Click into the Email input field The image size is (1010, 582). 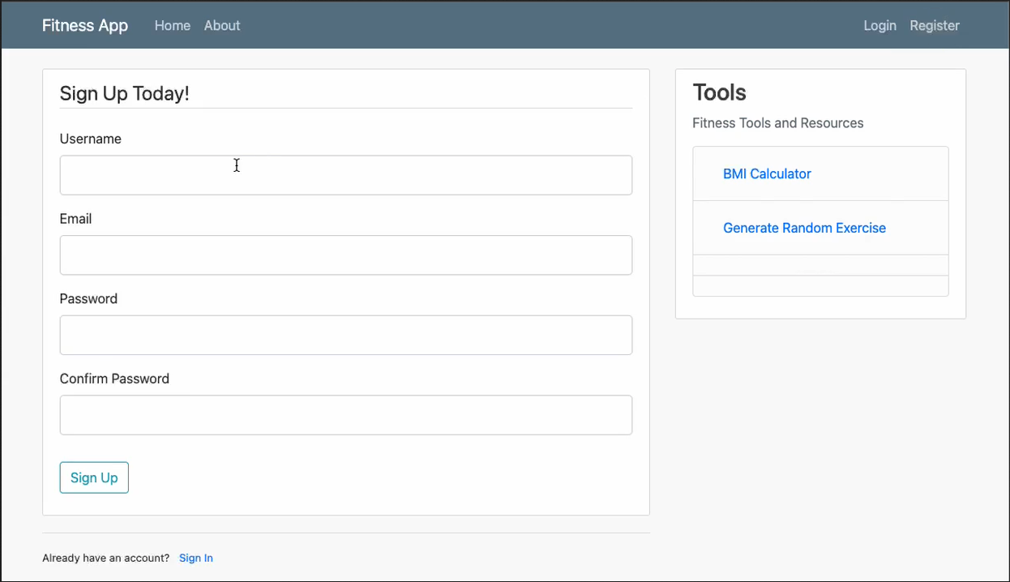pyautogui.click(x=345, y=255)
